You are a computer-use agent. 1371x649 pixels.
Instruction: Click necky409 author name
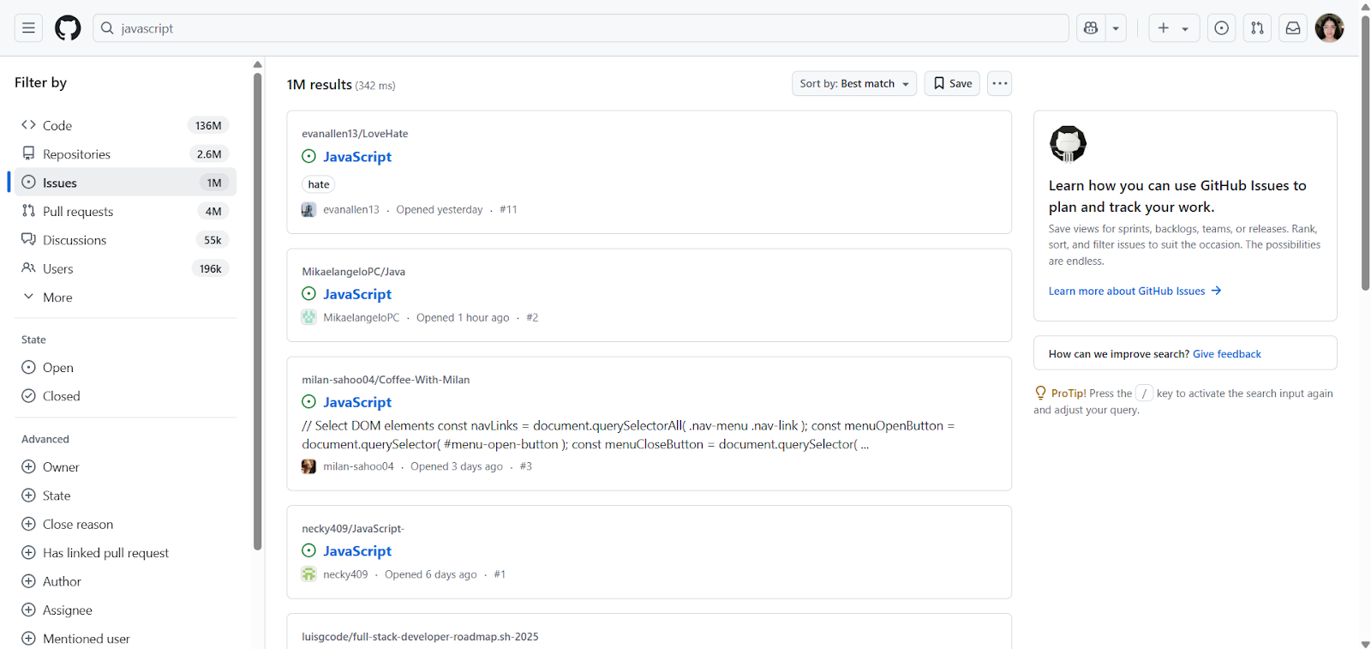tap(345, 574)
